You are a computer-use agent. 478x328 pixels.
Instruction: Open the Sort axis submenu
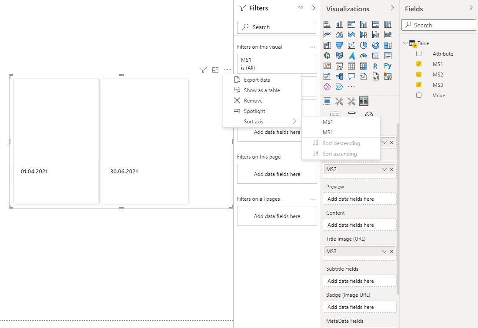click(x=262, y=122)
